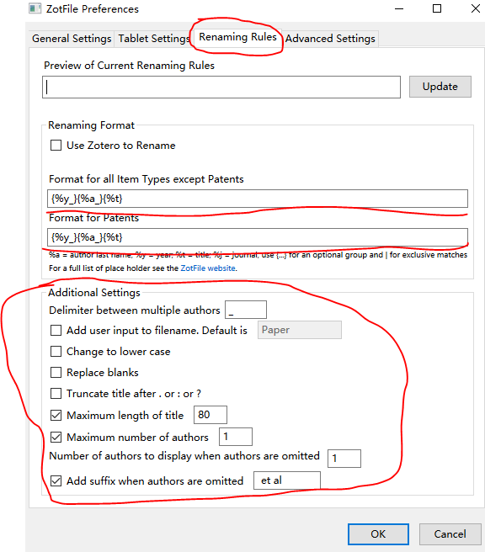
Task: Click the Format for Patents field
Action: 258,237
